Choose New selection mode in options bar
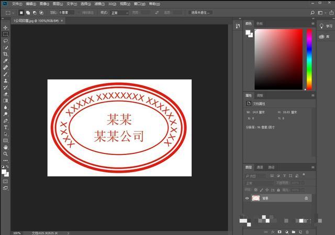The width and height of the screenshot is (335, 235). click(21, 13)
